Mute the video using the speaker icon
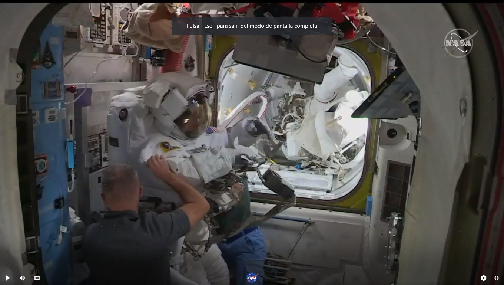This screenshot has width=504, height=285. (22, 278)
